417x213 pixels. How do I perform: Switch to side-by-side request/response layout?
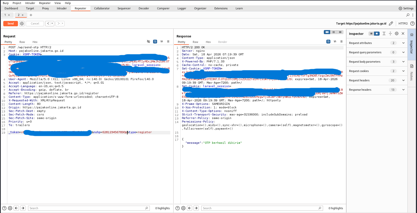(327, 32)
